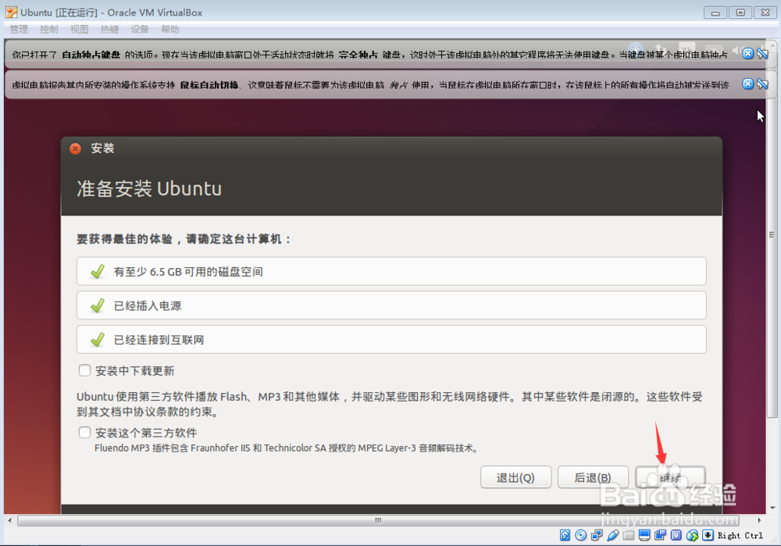This screenshot has width=781, height=546.
Task: Open the shared folders status icon
Action: coord(627,535)
